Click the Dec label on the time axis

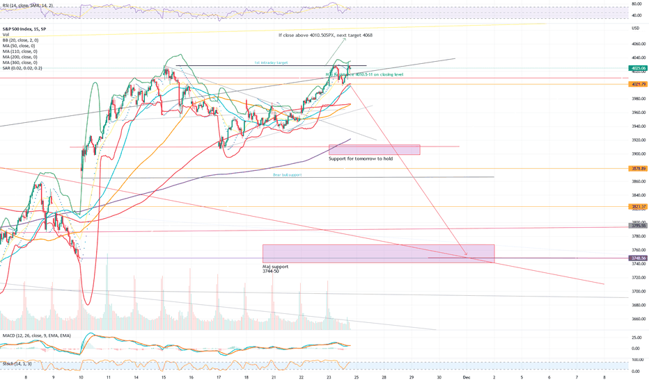467,377
